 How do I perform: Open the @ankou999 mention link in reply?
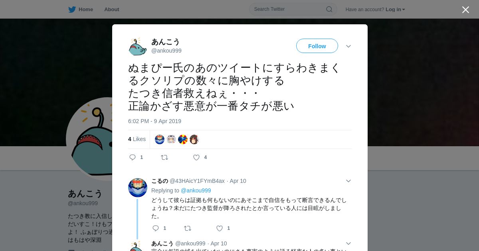(196, 190)
